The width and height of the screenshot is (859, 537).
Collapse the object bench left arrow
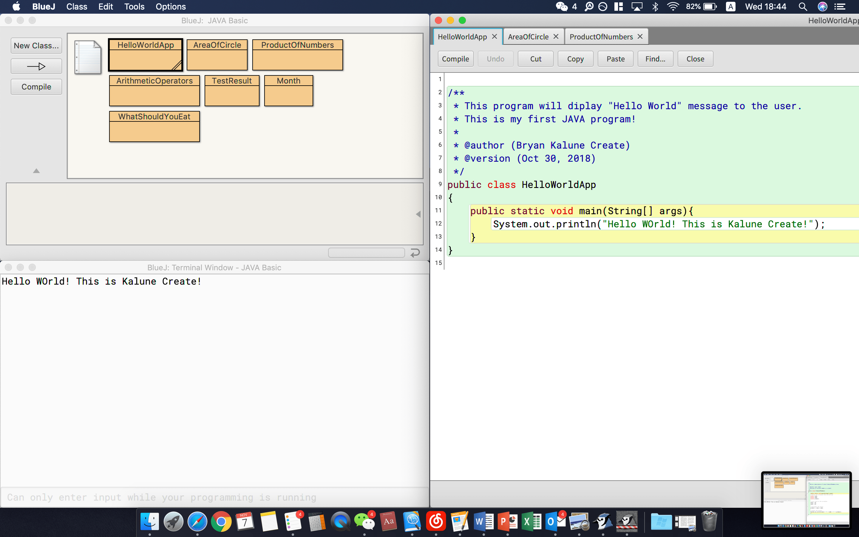[x=418, y=214]
